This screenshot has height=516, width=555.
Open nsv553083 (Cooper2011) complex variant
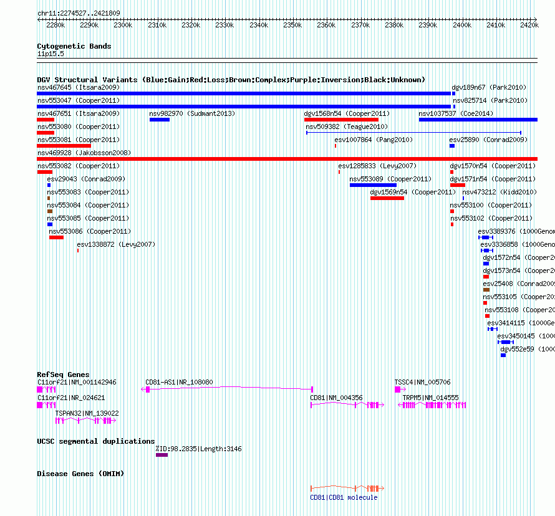tap(49, 198)
